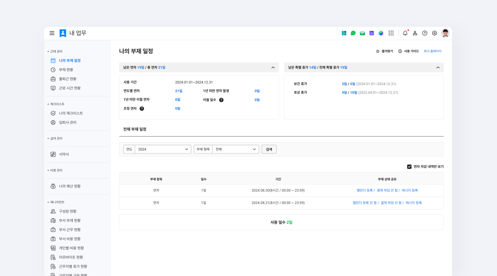This screenshot has height=276, width=497.
Task: Click the calendar icon of 나의 부재 일정
Action: (x=53, y=61)
